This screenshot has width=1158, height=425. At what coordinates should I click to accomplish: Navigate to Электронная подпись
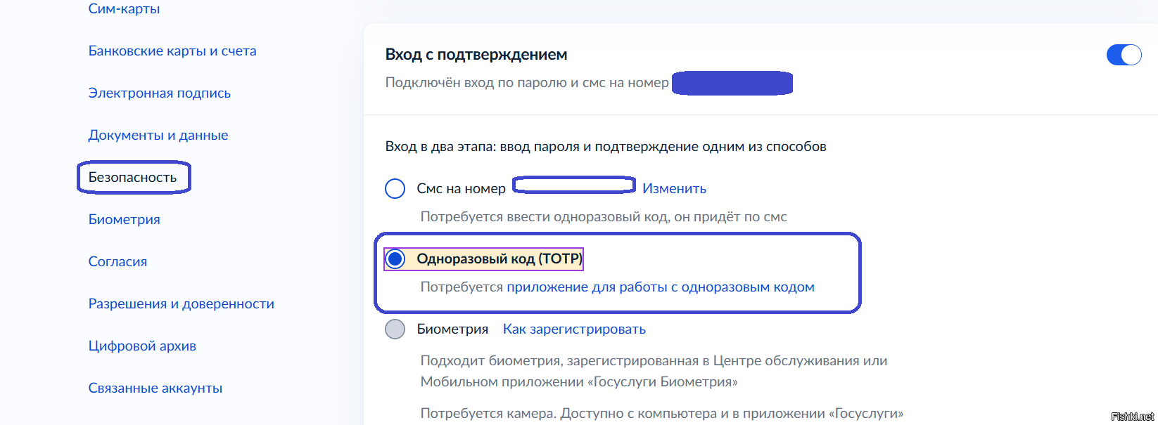tap(159, 93)
